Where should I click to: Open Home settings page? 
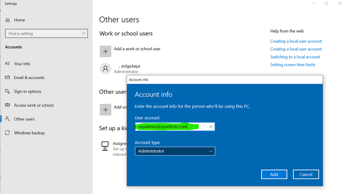[19, 20]
